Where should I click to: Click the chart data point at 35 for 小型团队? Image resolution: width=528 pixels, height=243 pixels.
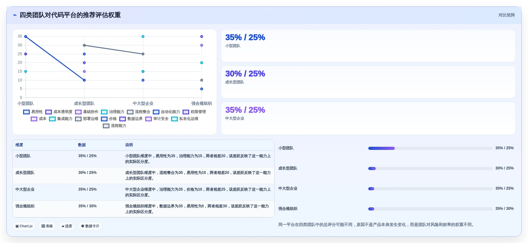(26, 37)
